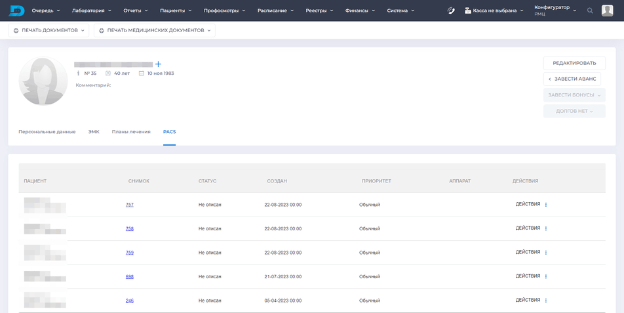Open the Отчеты menu
The image size is (624, 313).
pos(136,10)
